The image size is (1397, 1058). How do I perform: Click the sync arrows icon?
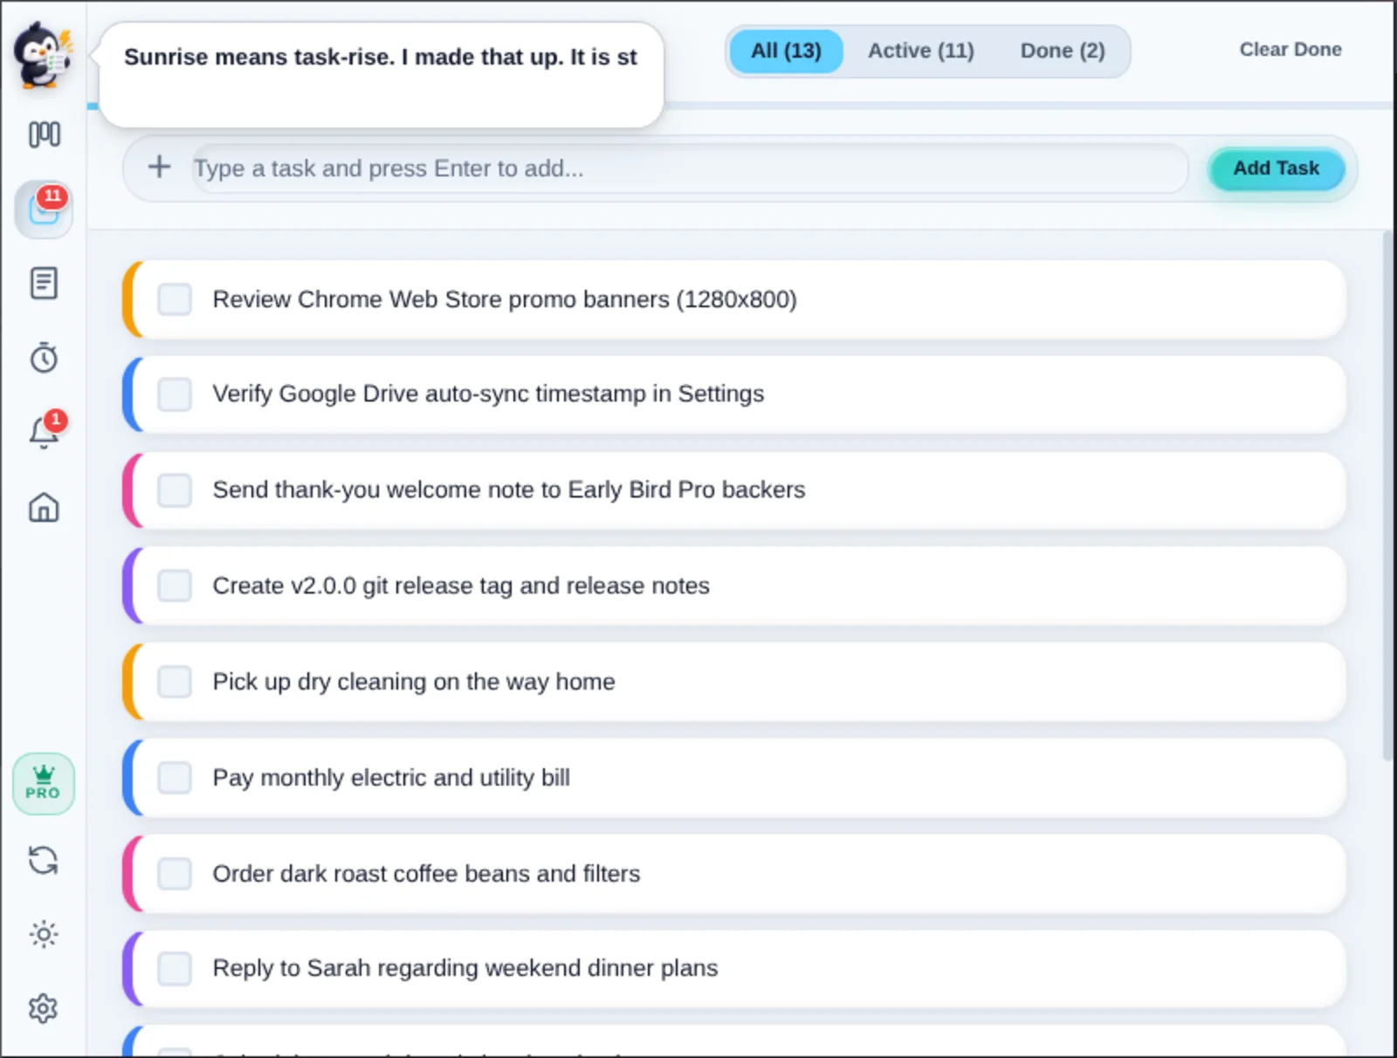point(44,861)
